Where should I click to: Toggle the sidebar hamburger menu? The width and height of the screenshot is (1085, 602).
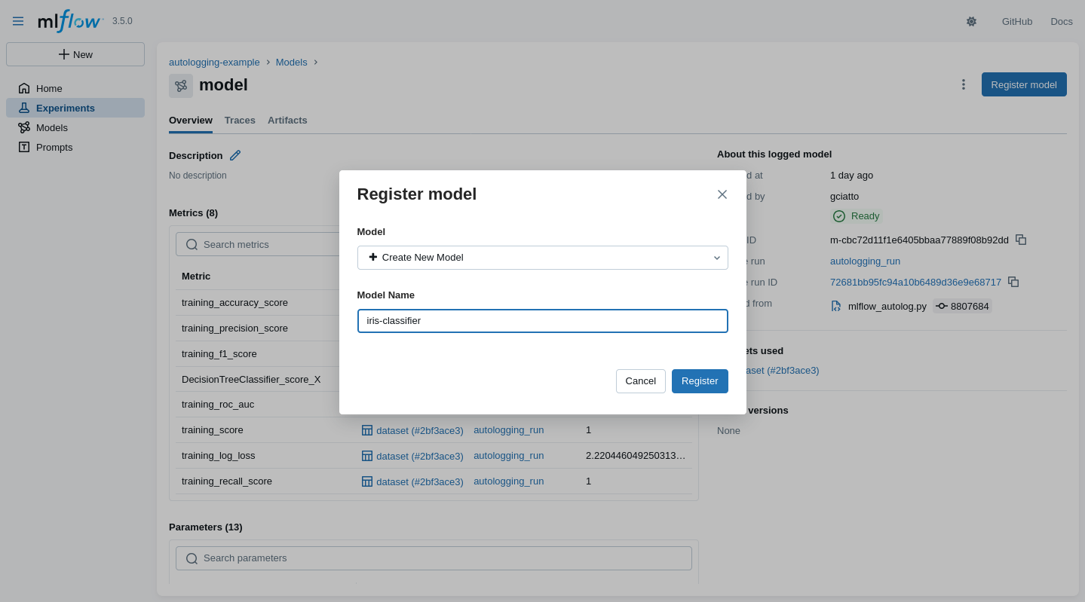coord(18,21)
